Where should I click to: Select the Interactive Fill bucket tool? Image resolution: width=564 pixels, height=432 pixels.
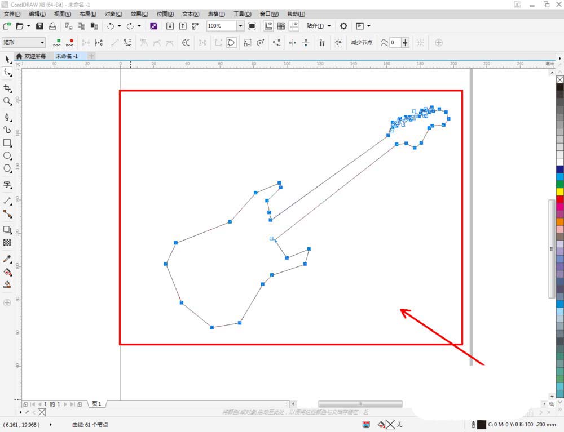7,272
